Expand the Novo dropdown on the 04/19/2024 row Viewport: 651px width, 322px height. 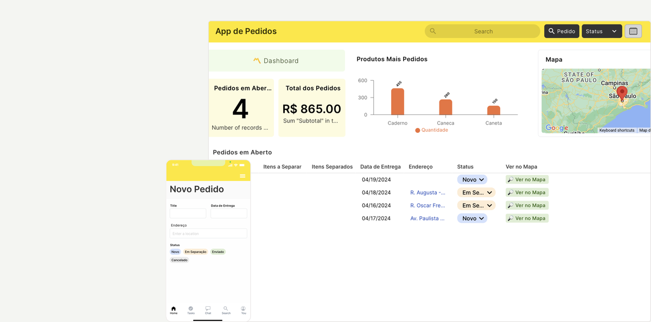click(x=472, y=179)
